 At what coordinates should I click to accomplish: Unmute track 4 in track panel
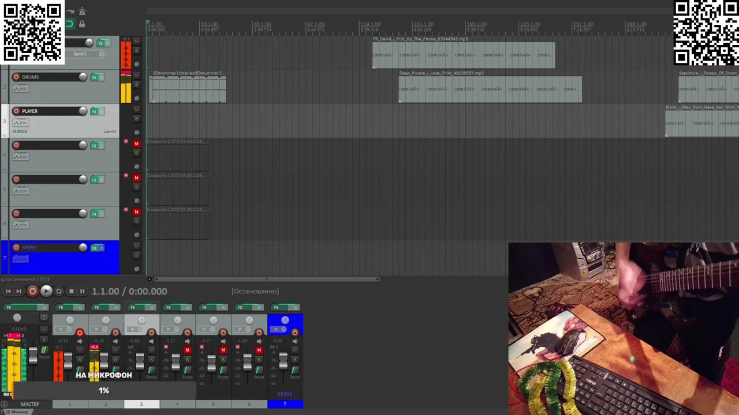click(136, 144)
